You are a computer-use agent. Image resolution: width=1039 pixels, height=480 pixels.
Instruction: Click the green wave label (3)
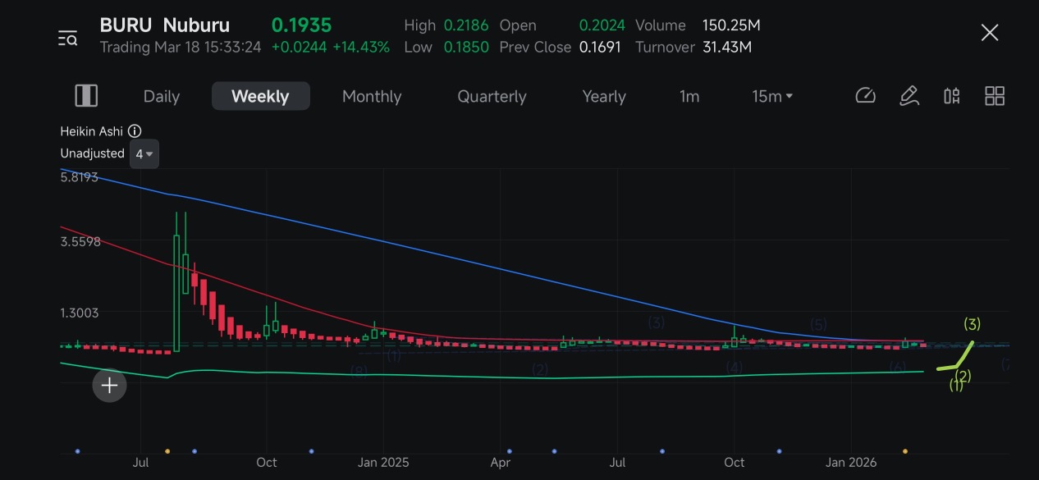972,324
